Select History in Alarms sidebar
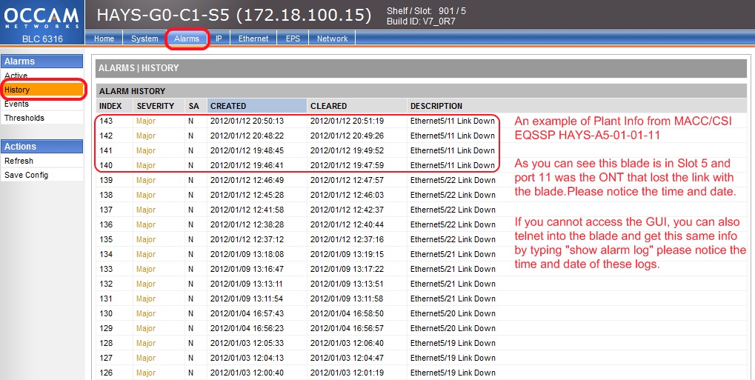The height and width of the screenshot is (380, 755). (17, 90)
